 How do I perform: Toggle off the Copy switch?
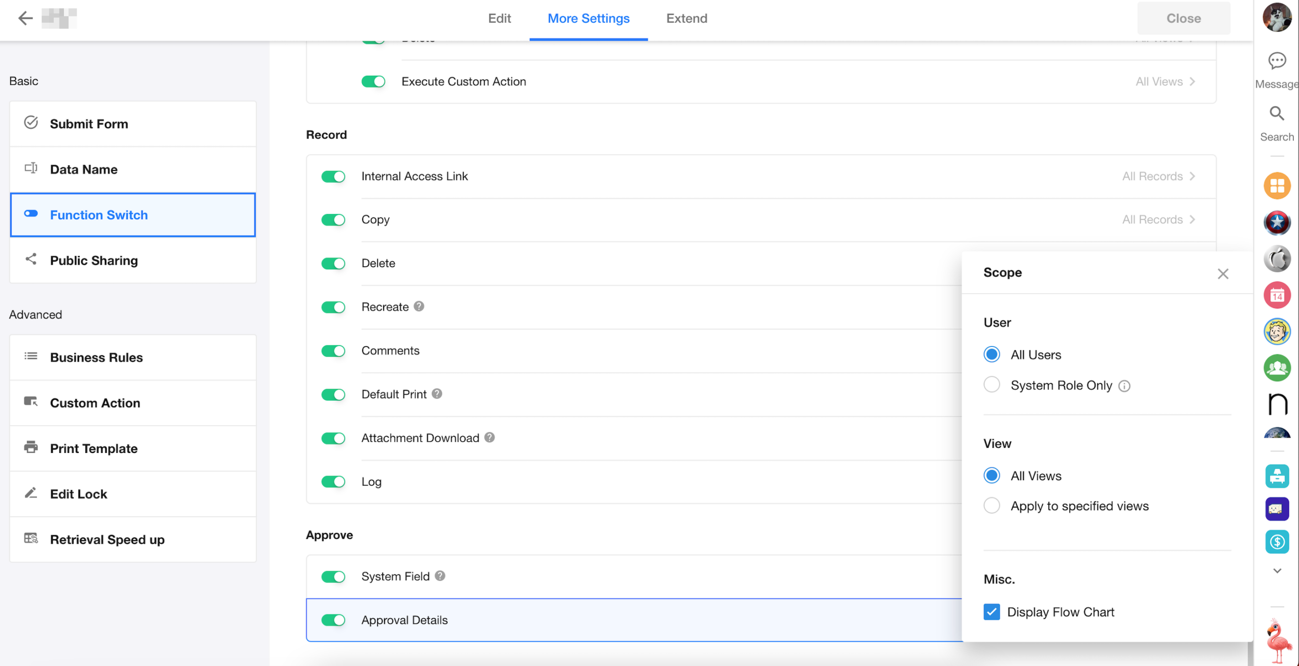click(333, 220)
